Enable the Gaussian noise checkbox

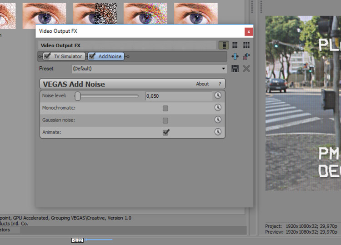click(165, 120)
